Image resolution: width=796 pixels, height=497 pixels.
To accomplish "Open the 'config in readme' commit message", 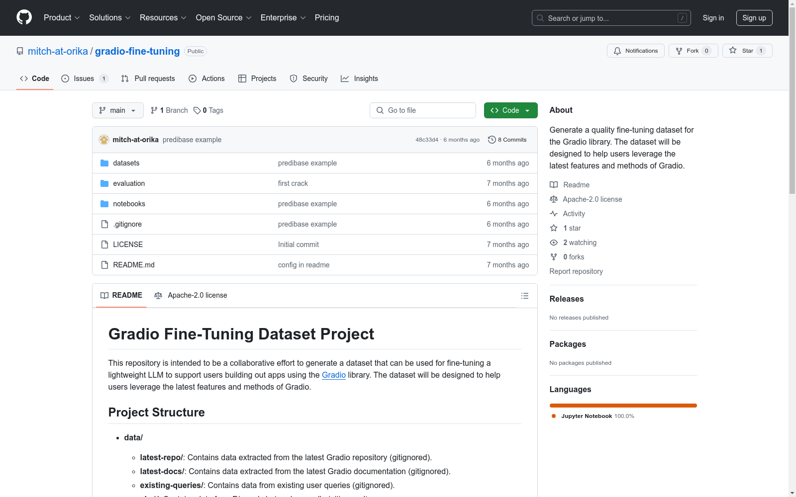I will coord(303,265).
